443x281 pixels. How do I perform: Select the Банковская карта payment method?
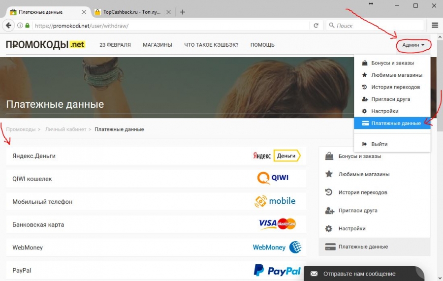point(156,224)
